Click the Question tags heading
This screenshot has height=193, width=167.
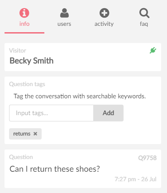[27, 84]
